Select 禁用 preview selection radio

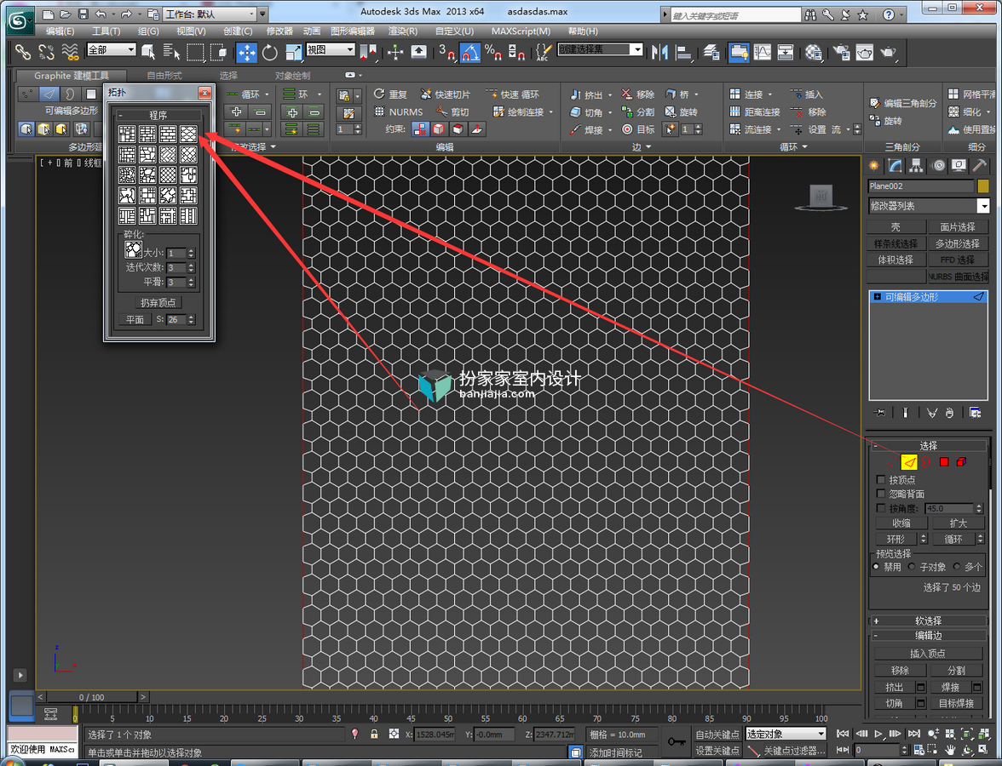click(876, 566)
